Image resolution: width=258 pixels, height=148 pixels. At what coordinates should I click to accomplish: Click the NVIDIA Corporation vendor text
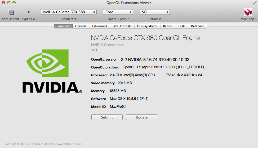107,45
